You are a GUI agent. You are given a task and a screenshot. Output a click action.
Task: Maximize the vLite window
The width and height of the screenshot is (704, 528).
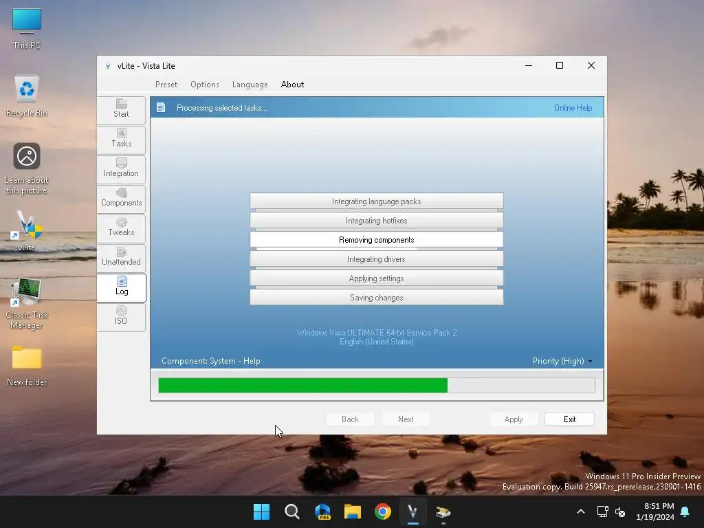click(x=560, y=65)
